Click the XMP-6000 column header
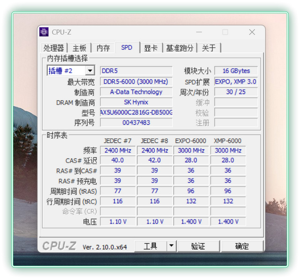 (x=227, y=141)
